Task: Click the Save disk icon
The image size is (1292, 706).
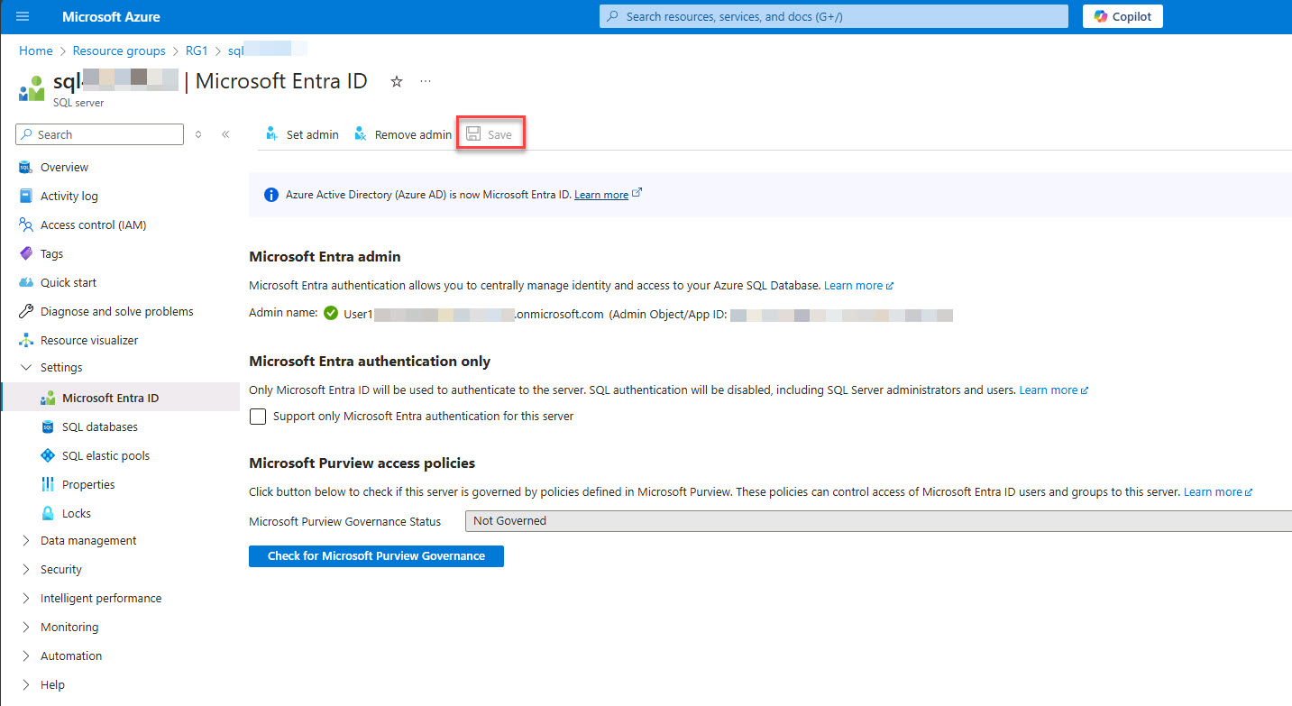Action: 473,134
